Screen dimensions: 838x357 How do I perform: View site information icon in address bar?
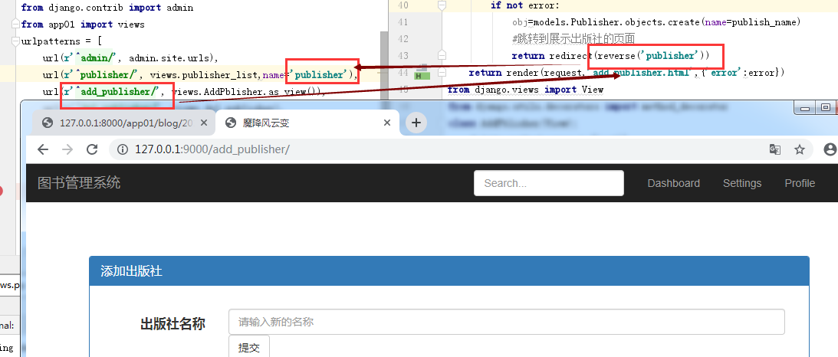point(123,149)
